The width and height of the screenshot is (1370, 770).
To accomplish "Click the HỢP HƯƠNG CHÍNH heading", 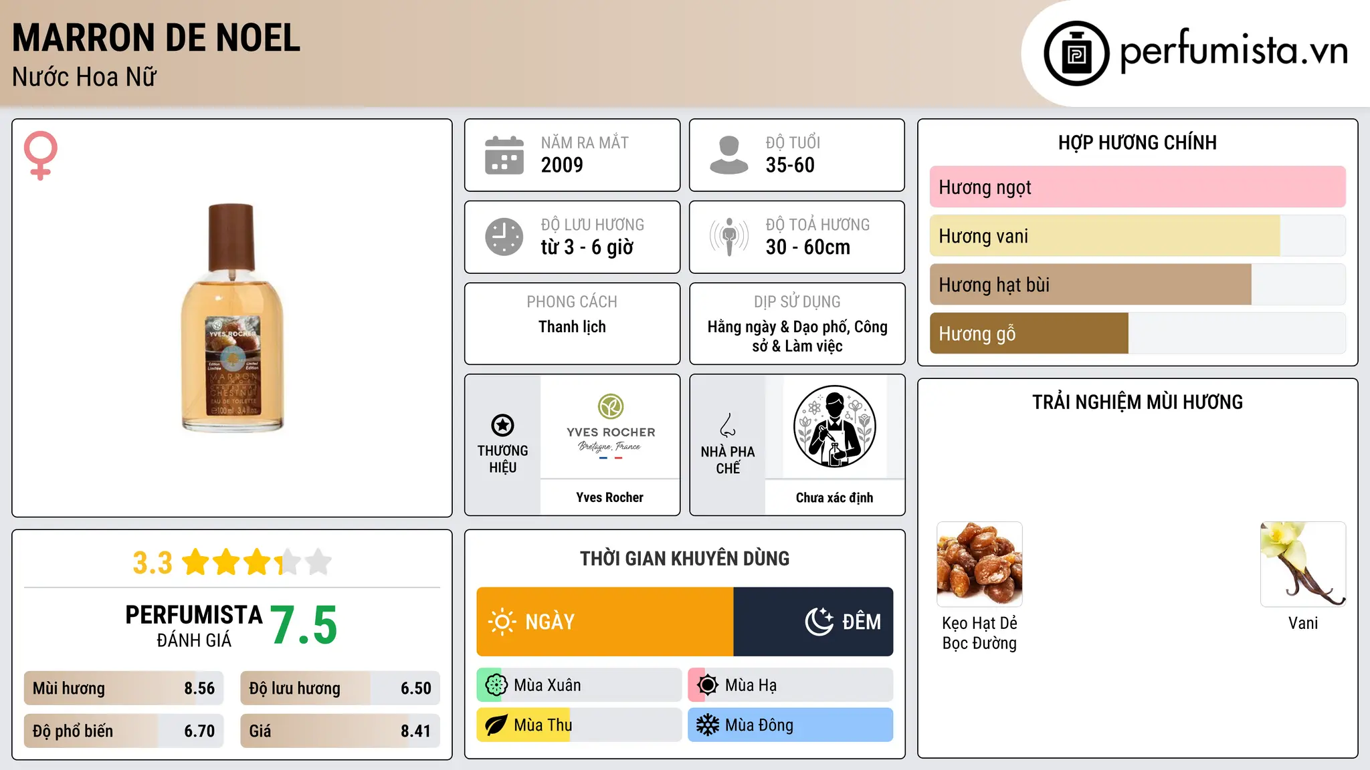I will [x=1138, y=142].
